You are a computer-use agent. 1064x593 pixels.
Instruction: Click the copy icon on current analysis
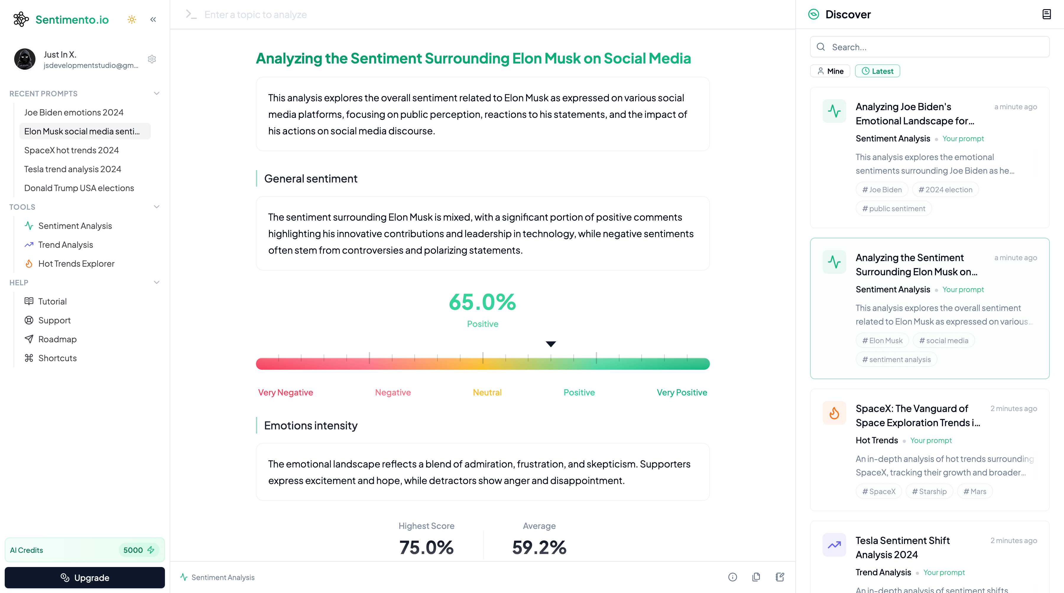pos(756,577)
